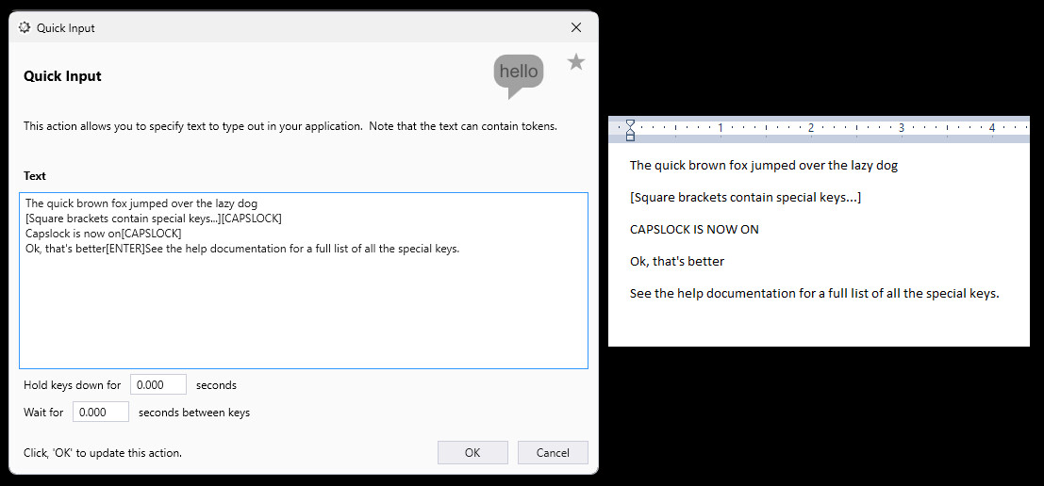The height and width of the screenshot is (486, 1044).
Task: Click the 4 inch mark on the ruler
Action: click(992, 127)
